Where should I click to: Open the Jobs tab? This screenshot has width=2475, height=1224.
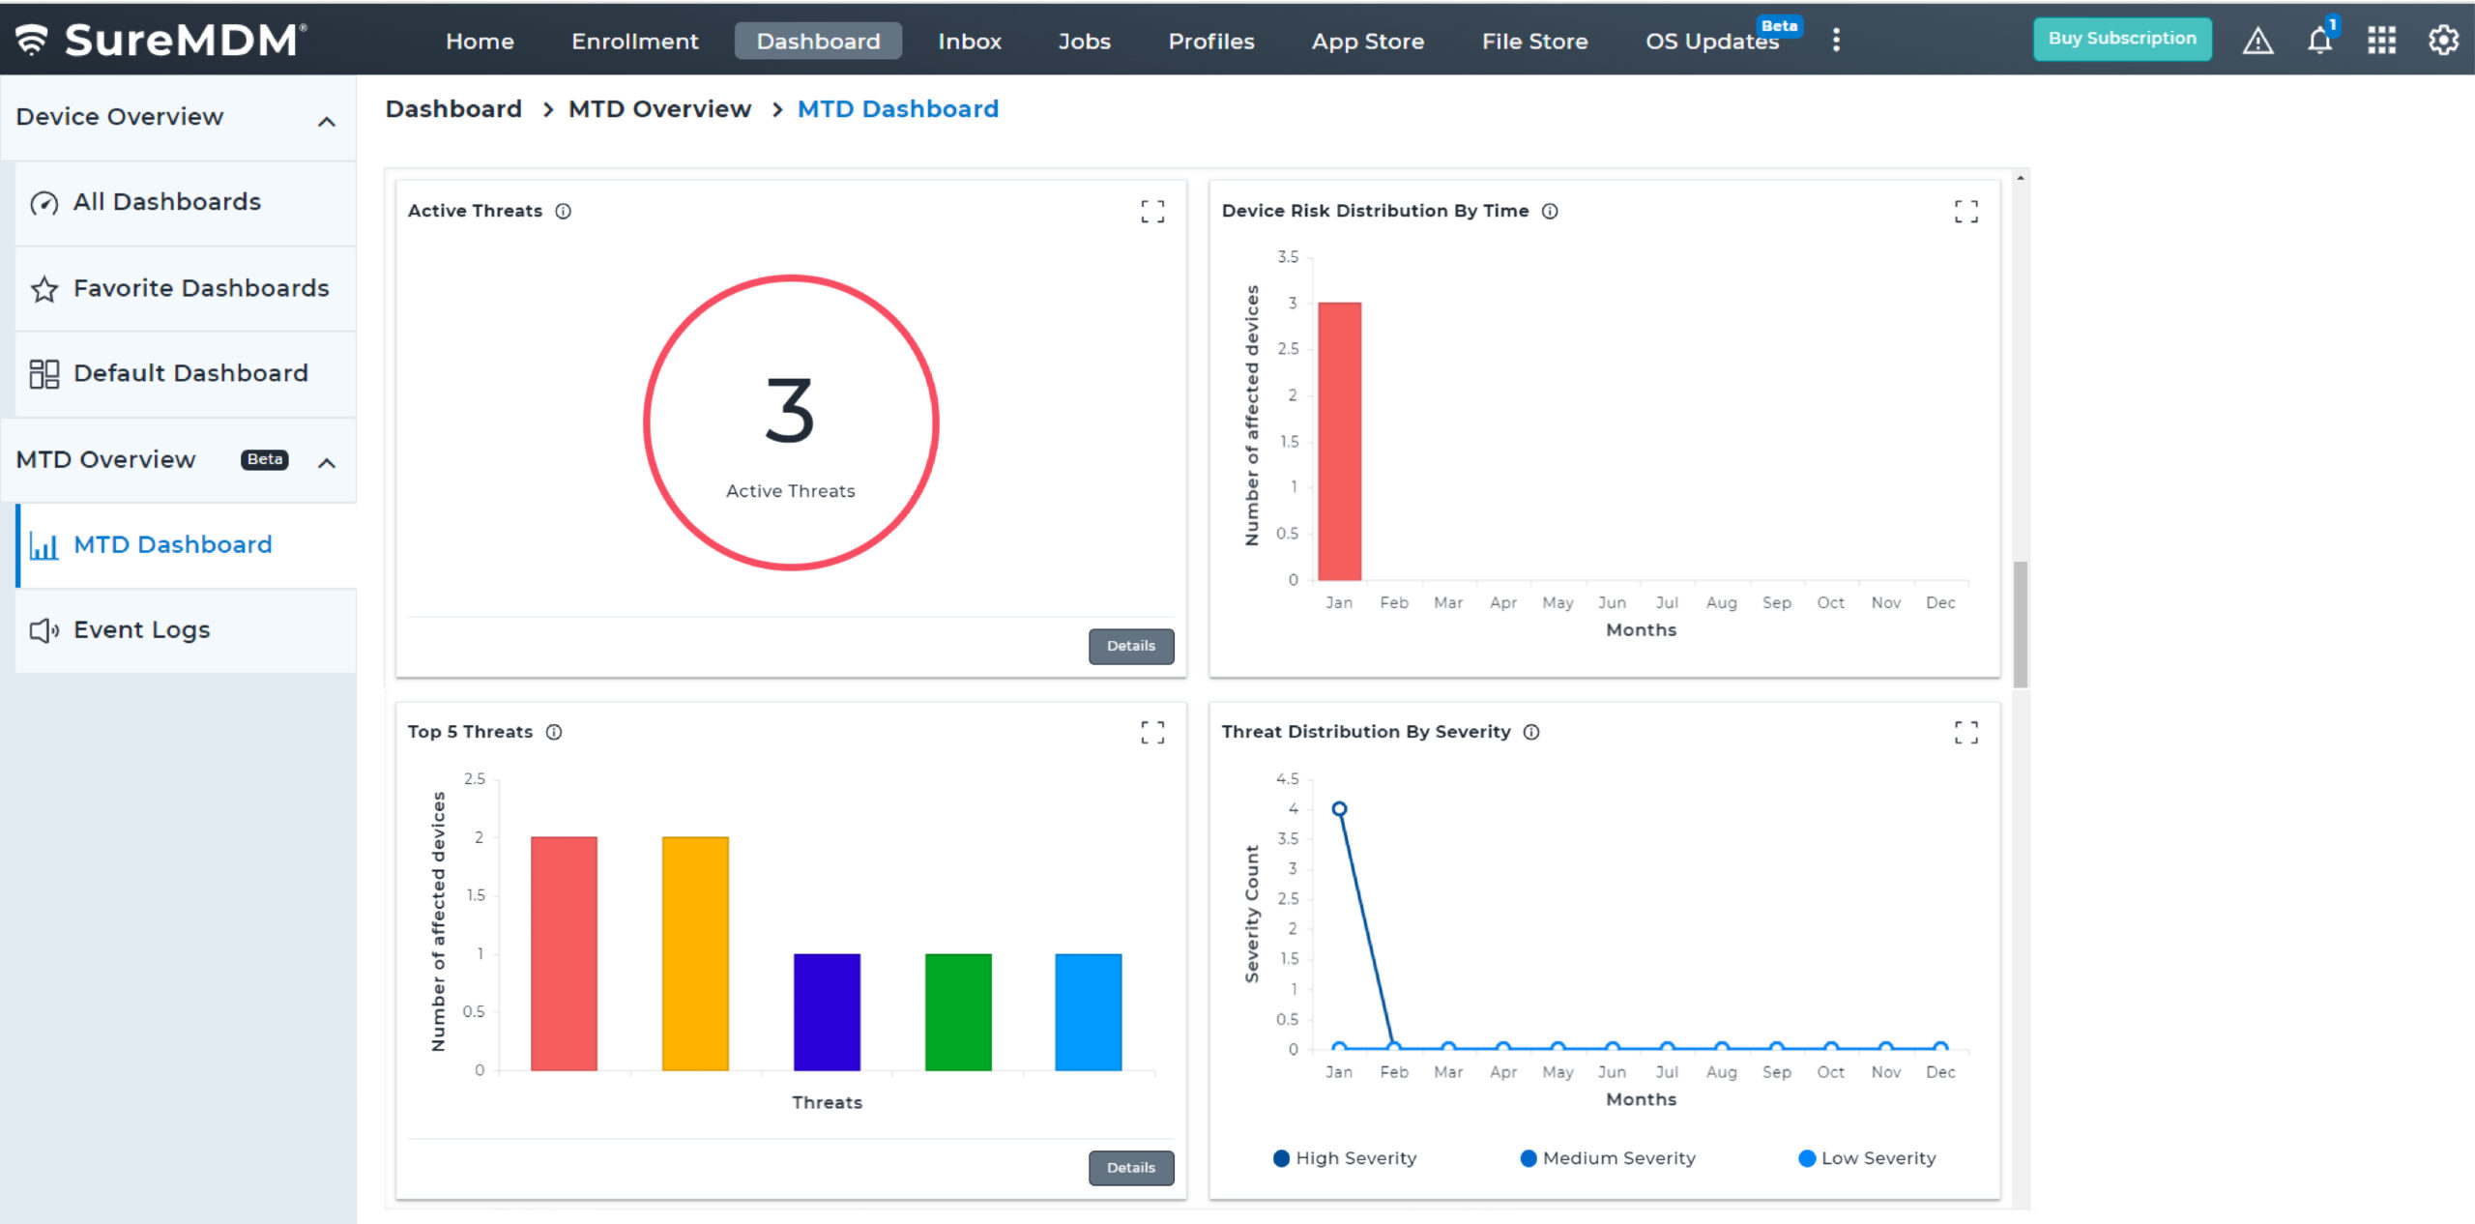pos(1084,41)
